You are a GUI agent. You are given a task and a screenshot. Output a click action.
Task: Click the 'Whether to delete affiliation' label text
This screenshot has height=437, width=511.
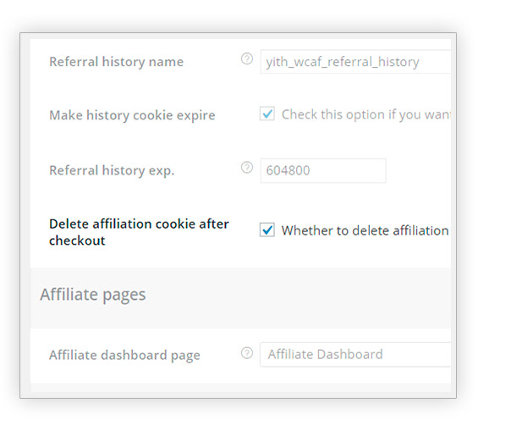(x=365, y=230)
